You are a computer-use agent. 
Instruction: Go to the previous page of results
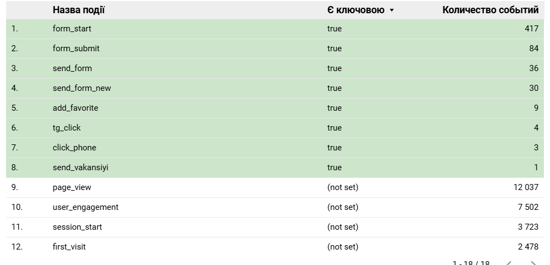pyautogui.click(x=509, y=263)
